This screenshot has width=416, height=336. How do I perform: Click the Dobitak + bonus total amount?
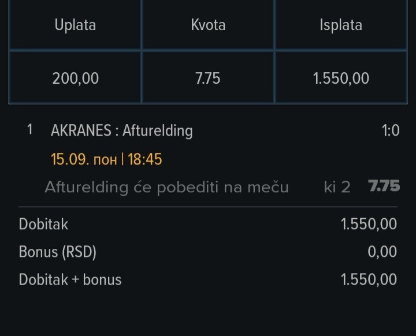click(369, 279)
